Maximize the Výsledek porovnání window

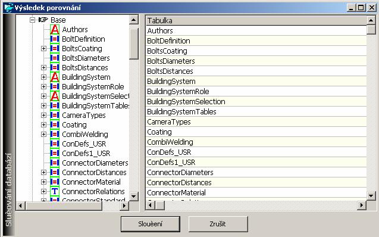pyautogui.click(x=361, y=8)
